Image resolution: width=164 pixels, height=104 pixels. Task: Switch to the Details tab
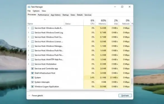click(x=80, y=15)
